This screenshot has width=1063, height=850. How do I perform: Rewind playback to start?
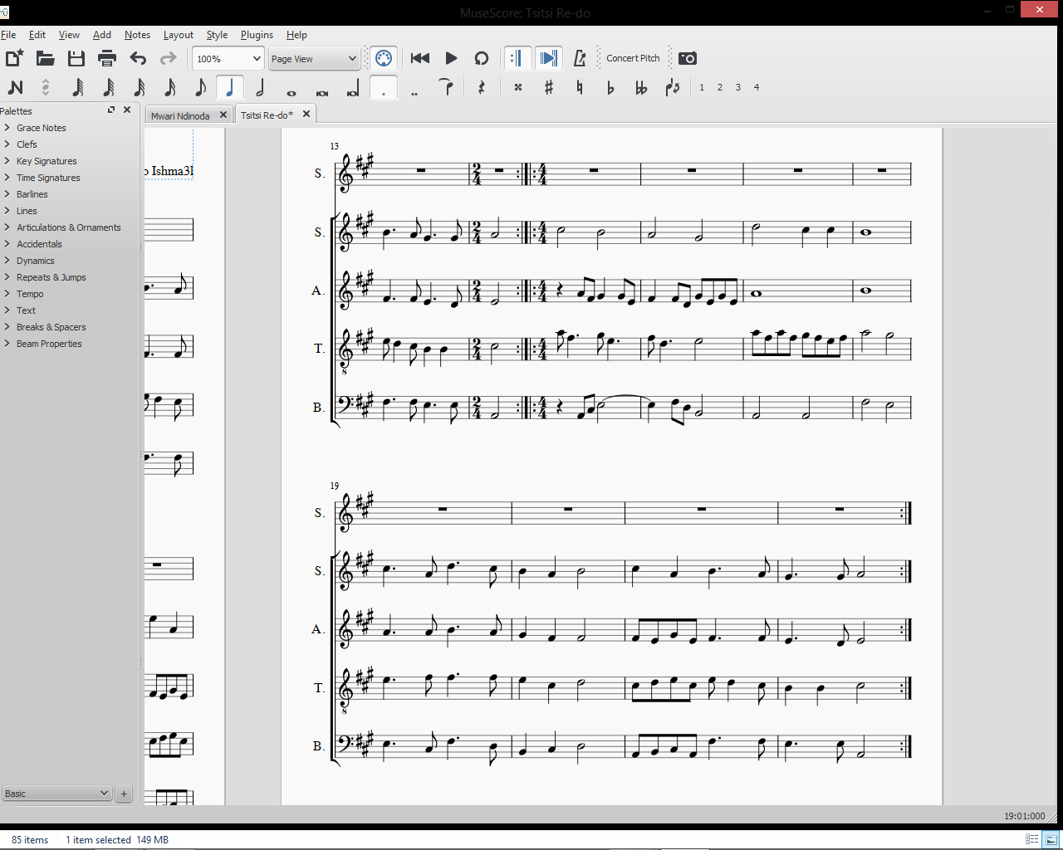(420, 58)
